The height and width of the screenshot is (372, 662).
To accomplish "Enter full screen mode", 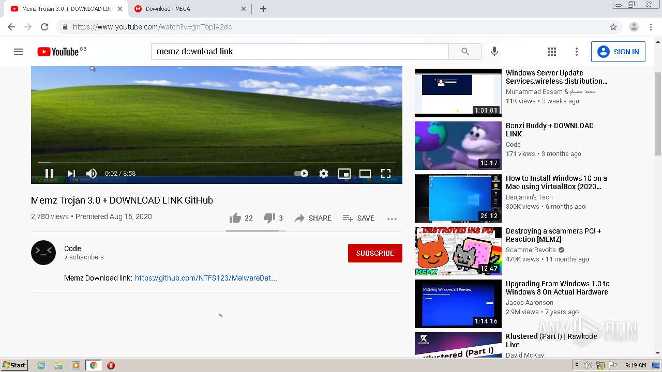I will coord(386,174).
